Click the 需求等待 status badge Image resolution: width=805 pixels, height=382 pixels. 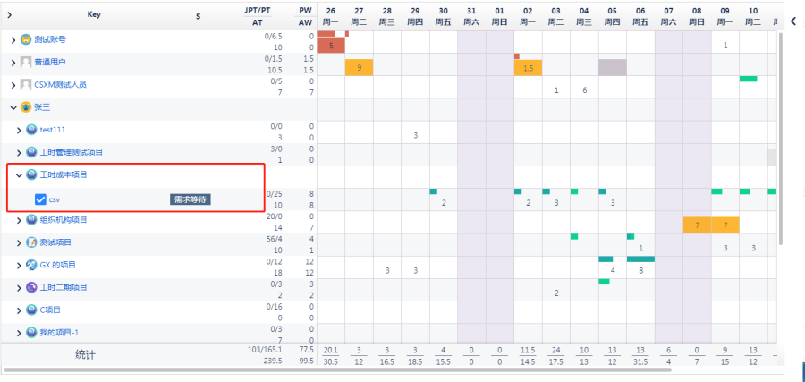coord(190,199)
